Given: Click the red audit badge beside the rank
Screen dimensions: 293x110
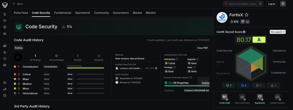Looking at the screenshot, I should tap(248, 22).
